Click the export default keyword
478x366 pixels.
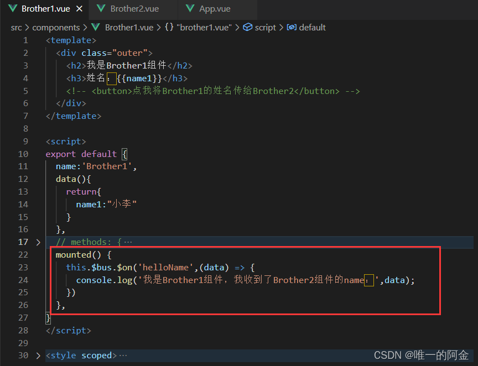[x=81, y=154]
